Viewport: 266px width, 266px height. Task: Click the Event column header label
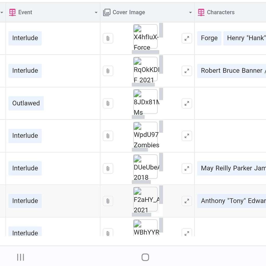point(25,12)
